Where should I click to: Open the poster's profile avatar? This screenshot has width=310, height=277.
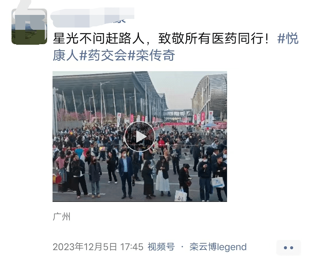pos(29,26)
